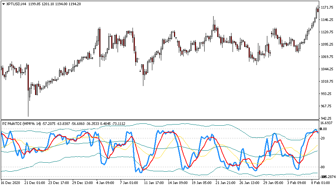Click the 1095.25 price axis label
The image size is (336, 187).
pos(327,45)
